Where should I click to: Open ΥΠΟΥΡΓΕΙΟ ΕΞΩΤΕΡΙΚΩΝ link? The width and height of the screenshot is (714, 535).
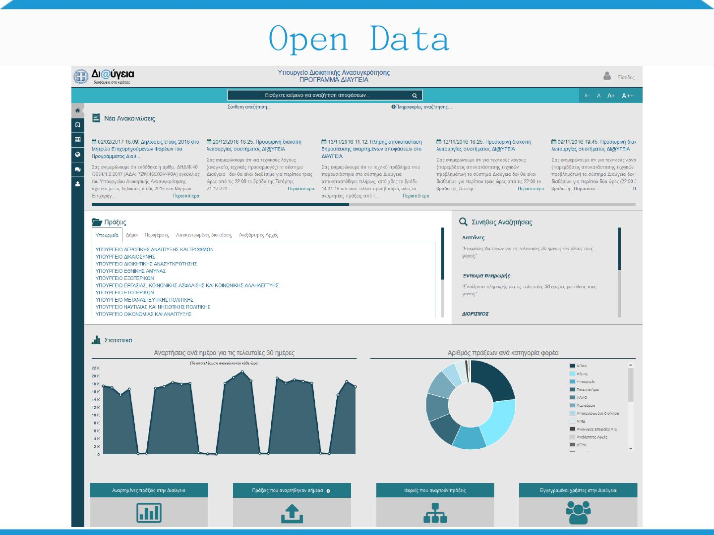point(125,278)
